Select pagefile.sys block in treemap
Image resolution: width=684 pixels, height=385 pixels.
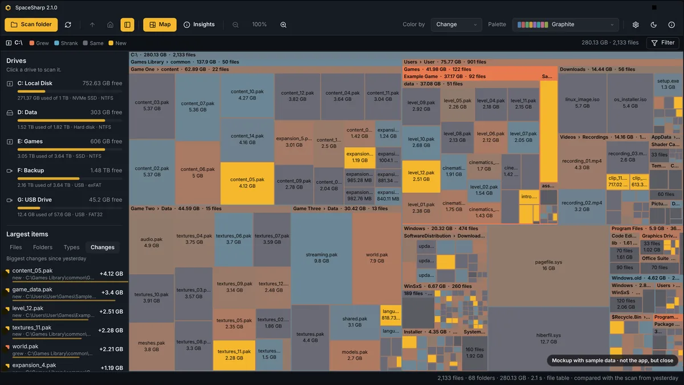548,265
